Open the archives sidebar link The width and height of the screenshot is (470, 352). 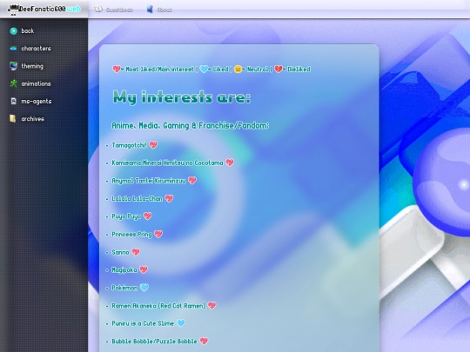[x=33, y=119]
